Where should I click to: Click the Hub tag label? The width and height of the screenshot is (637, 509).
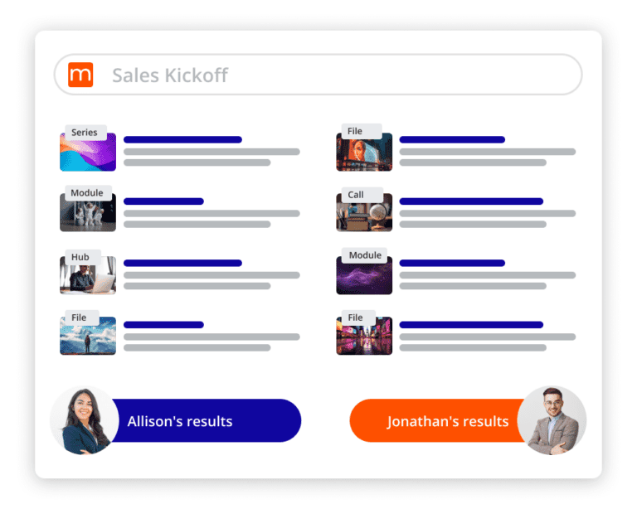pyautogui.click(x=80, y=257)
